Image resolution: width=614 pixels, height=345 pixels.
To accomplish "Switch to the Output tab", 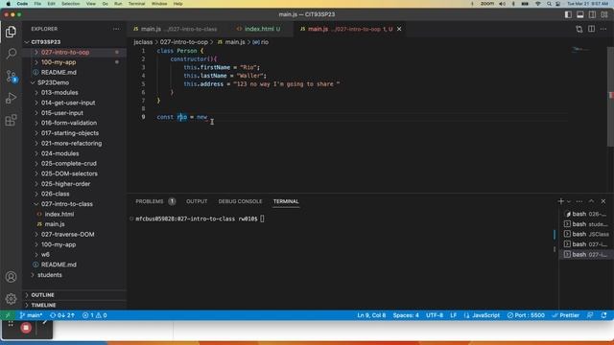I will 197,201.
